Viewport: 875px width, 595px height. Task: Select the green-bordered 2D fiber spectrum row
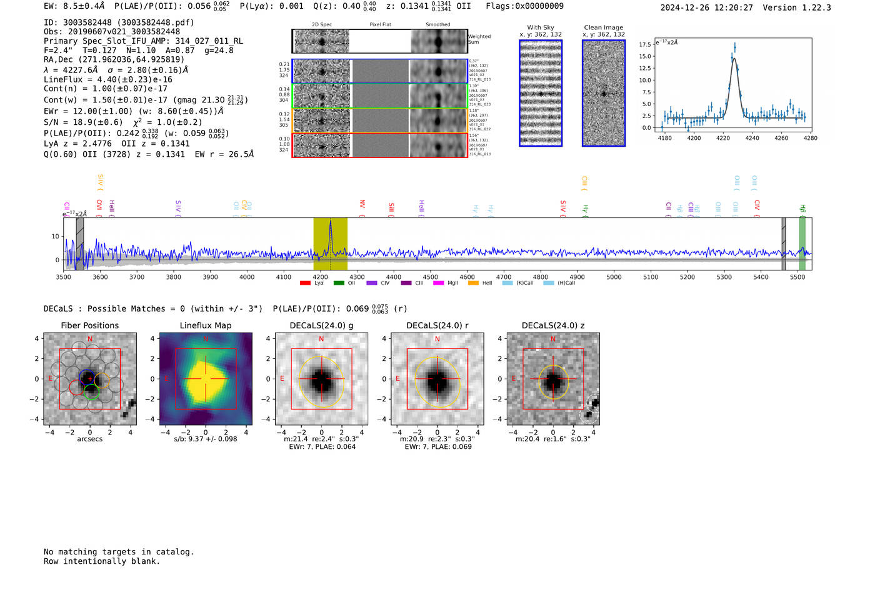point(380,96)
